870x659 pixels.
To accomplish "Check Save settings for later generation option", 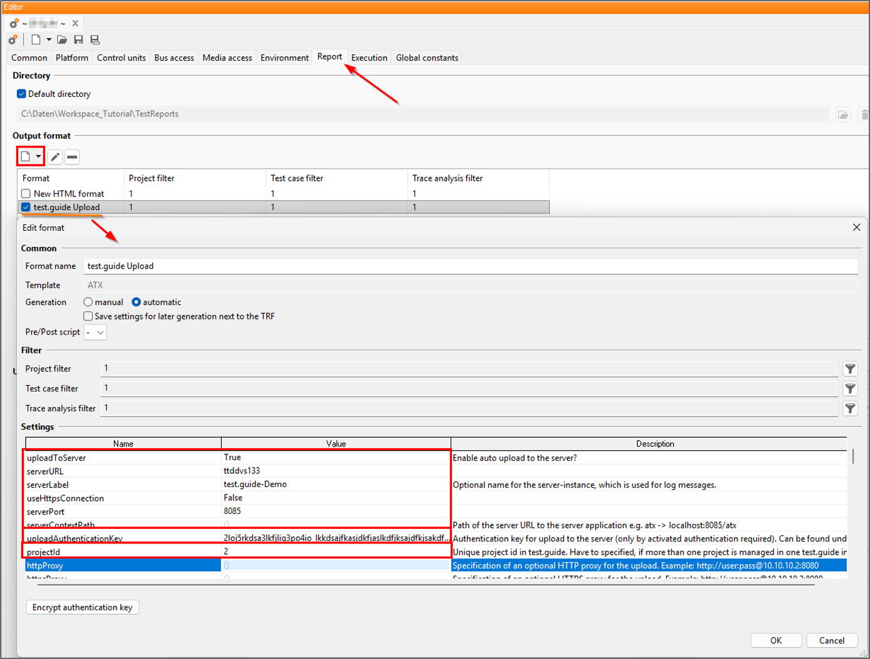I will tap(88, 316).
